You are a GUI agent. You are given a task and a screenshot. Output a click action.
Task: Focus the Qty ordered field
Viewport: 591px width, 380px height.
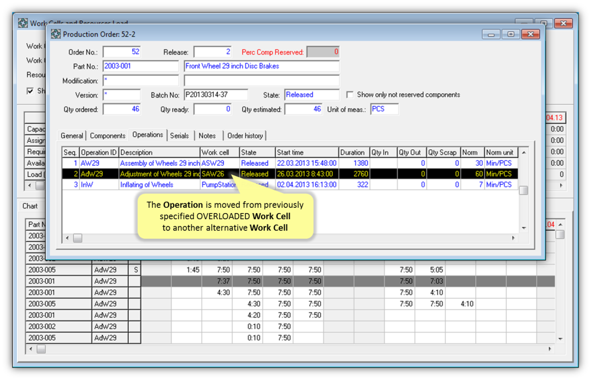[x=122, y=109]
